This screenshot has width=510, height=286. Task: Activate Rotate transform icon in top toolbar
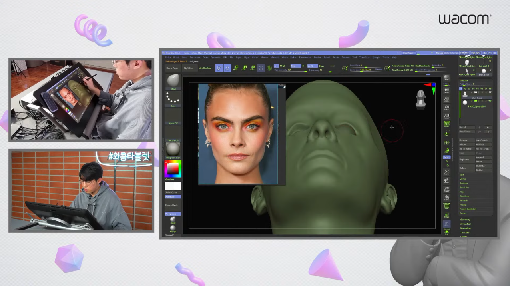point(253,68)
